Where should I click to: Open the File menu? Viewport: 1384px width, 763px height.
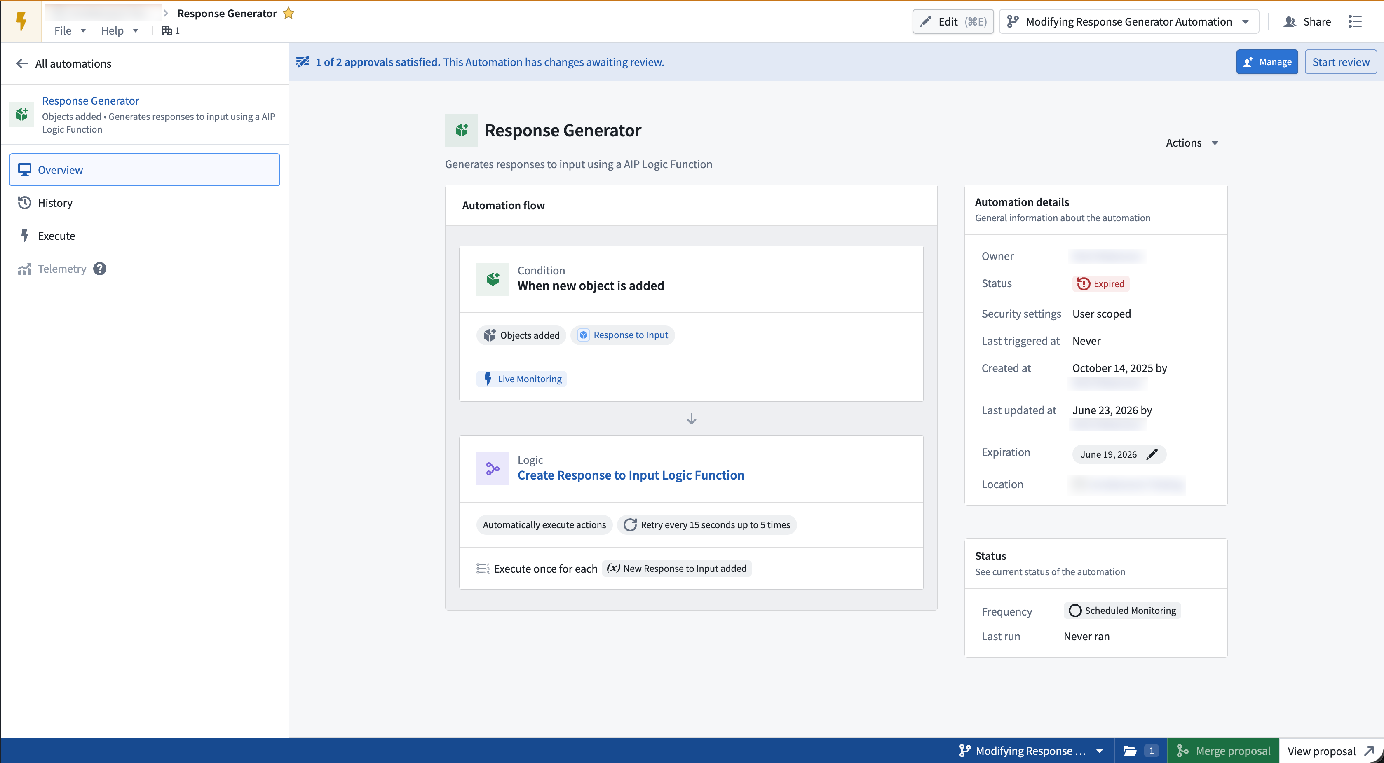click(69, 30)
